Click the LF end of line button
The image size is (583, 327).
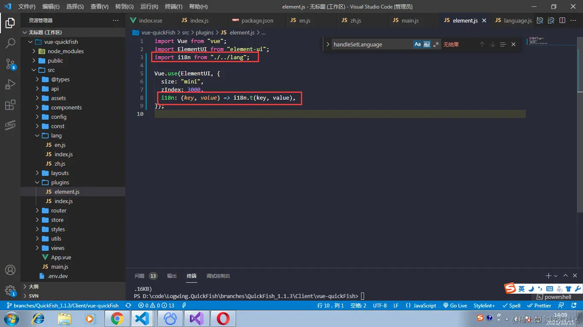coord(396,305)
